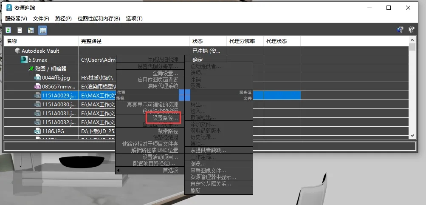Select 启用代理系统 menu entry
426x205 pixels.
pyautogui.click(x=163, y=86)
